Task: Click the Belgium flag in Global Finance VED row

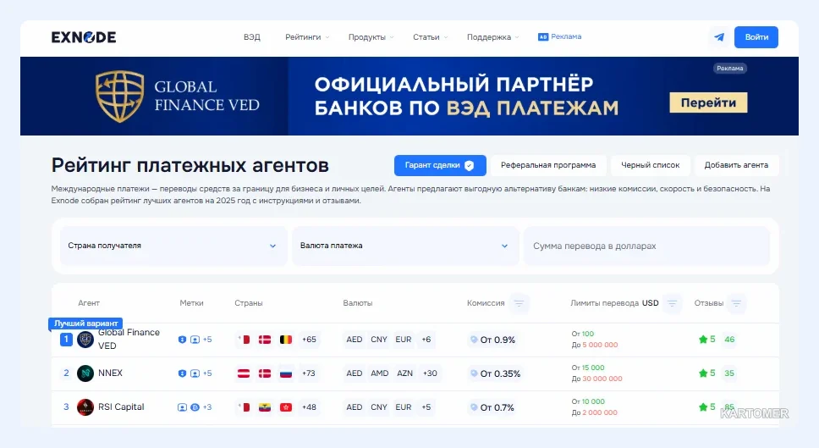Action: 286,340
